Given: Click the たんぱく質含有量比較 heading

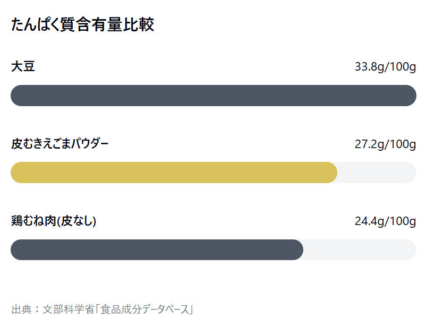Looking at the screenshot, I should [82, 24].
